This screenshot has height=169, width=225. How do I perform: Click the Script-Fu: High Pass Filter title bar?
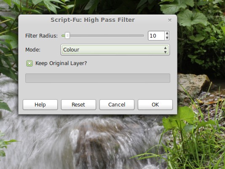(x=93, y=20)
